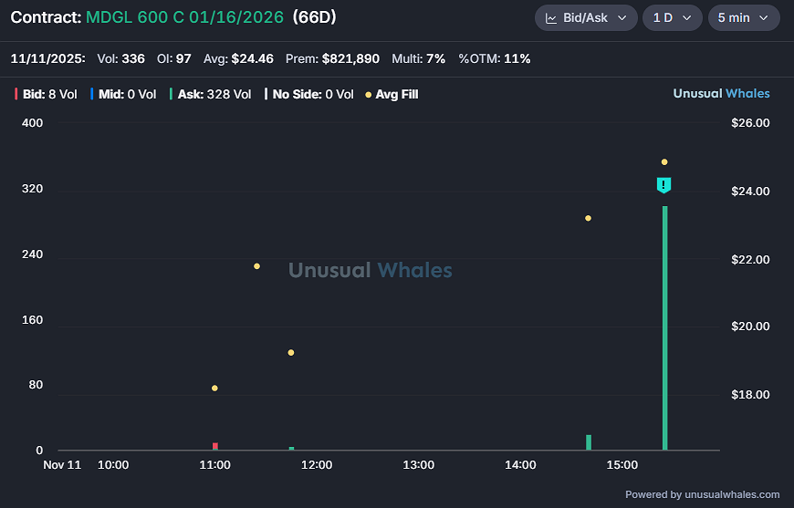Toggle the Mid: 0 Vol legend series
794x508 pixels.
pyautogui.click(x=123, y=94)
